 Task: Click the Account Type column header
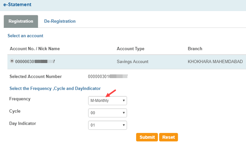pos(130,49)
